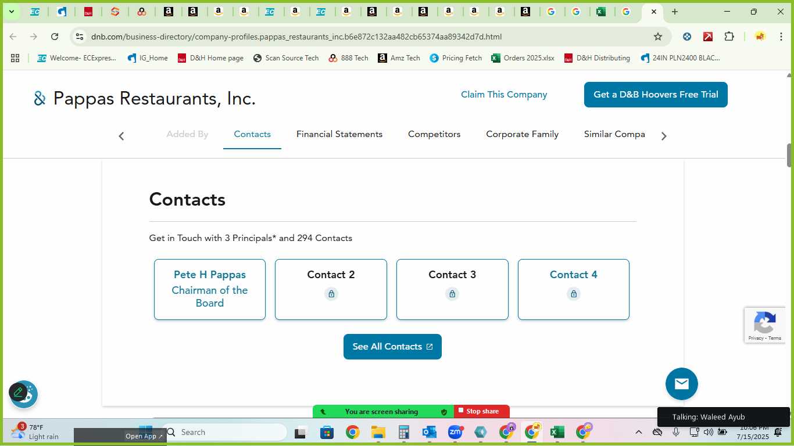Click the lock icon on Contact 3
794x446 pixels.
(452, 294)
